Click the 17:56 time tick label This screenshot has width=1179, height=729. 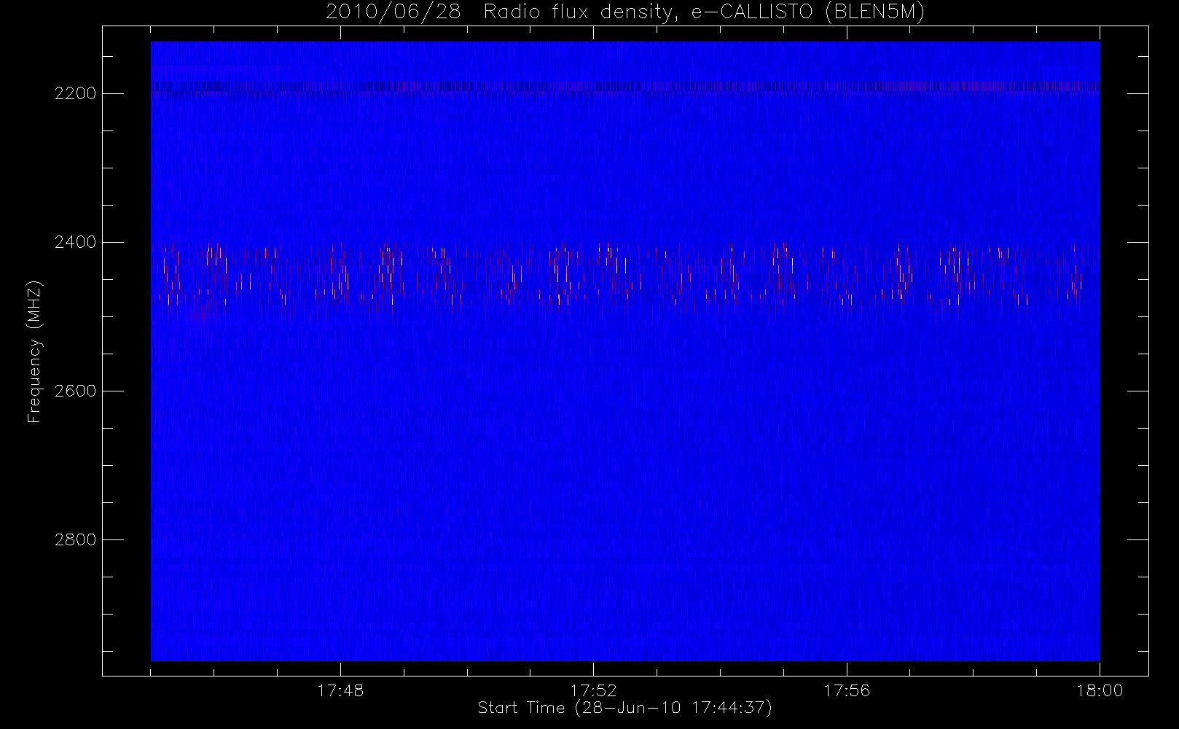click(847, 690)
